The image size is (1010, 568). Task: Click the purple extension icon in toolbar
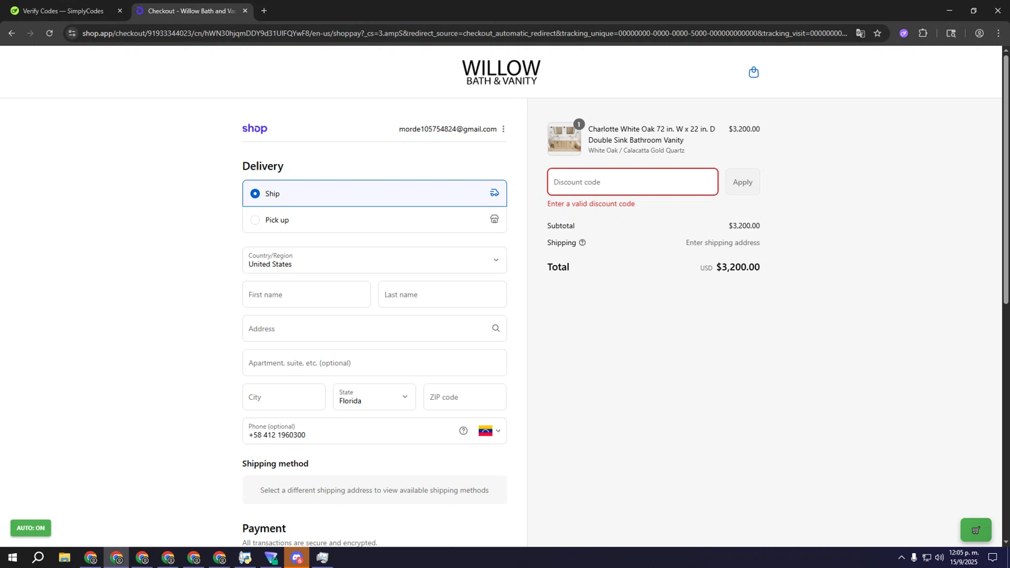904,33
